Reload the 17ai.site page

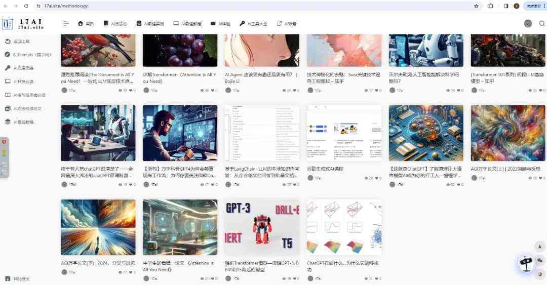point(26,6)
